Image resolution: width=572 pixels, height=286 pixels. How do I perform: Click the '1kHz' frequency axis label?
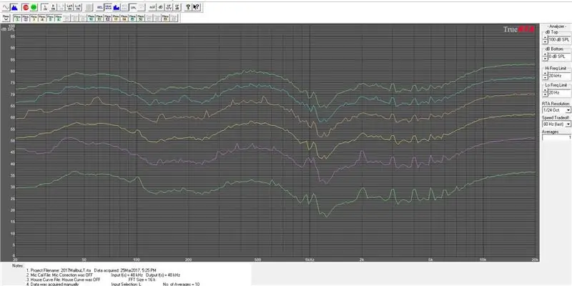(310, 260)
